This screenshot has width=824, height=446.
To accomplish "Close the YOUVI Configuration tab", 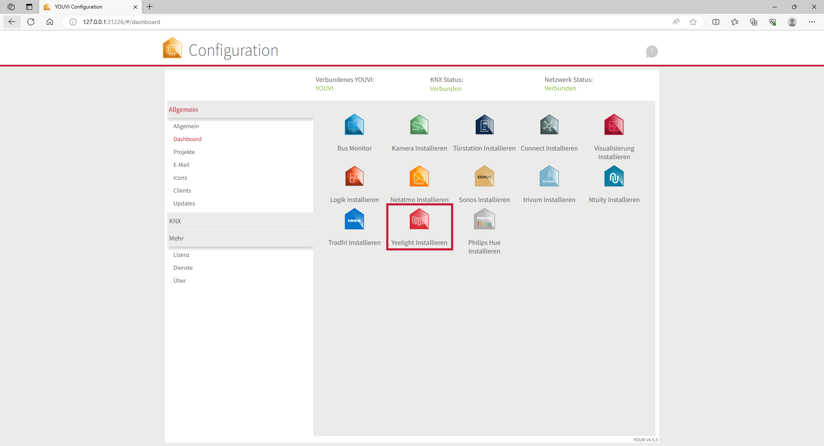I will coord(135,7).
